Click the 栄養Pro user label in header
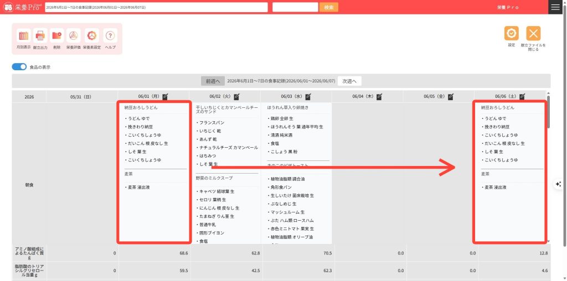 click(508, 7)
